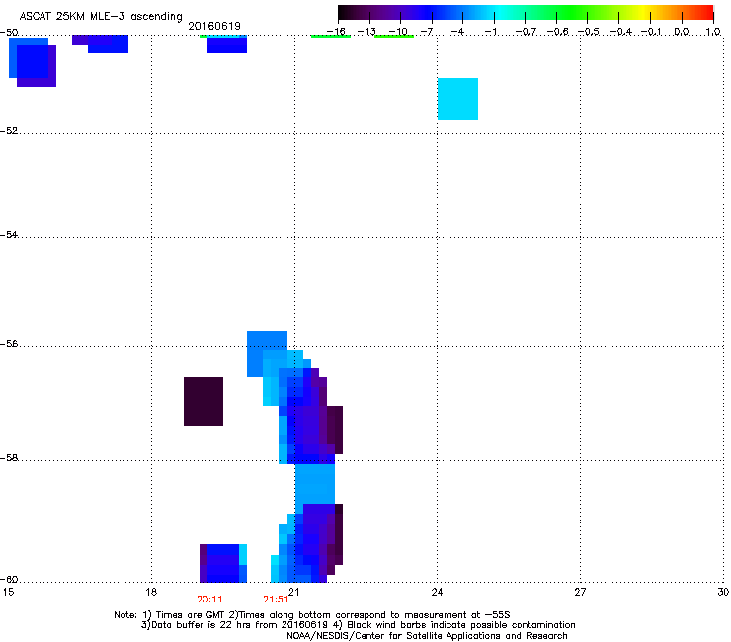Screen dimensions: 731x642
Task: Click longitude axis label 18
Action: (151, 592)
